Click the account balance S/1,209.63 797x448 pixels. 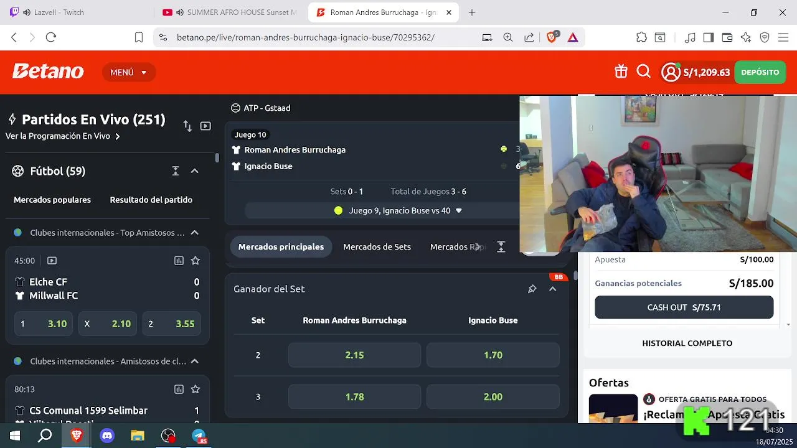[706, 73]
